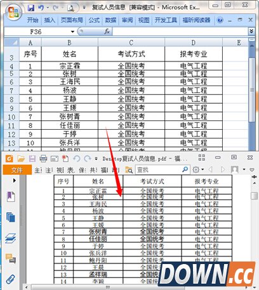Click the Save icon in Excel's quick access toolbar
The image size is (259, 290).
tap(31, 8)
